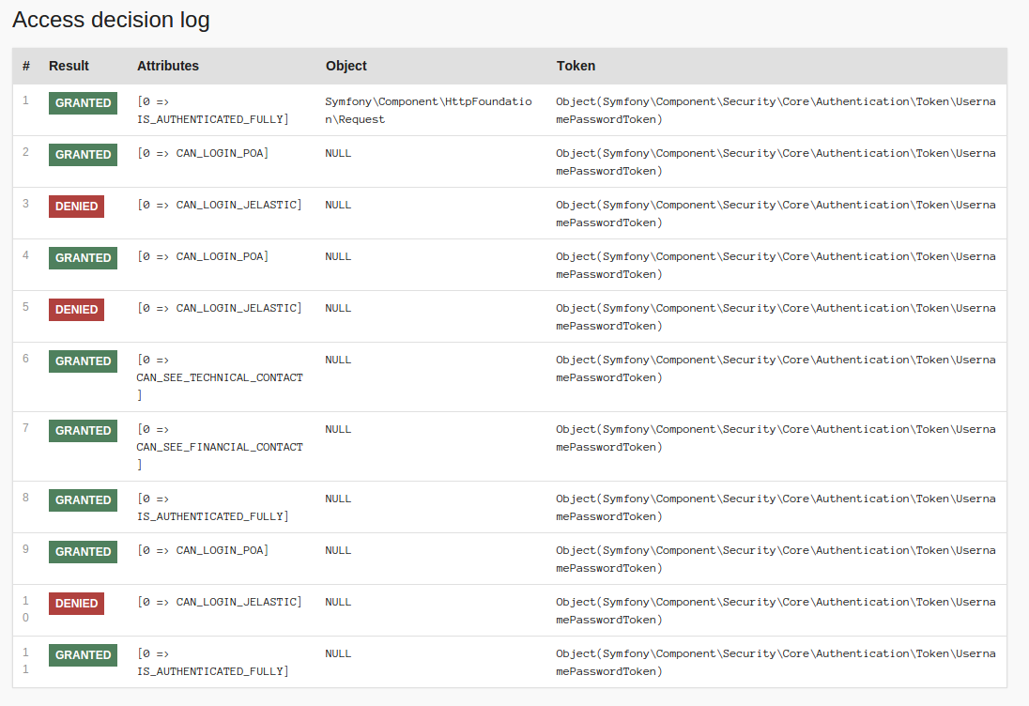Select the UsernamePasswordToken text in row 6
The width and height of the screenshot is (1029, 706).
point(776,369)
